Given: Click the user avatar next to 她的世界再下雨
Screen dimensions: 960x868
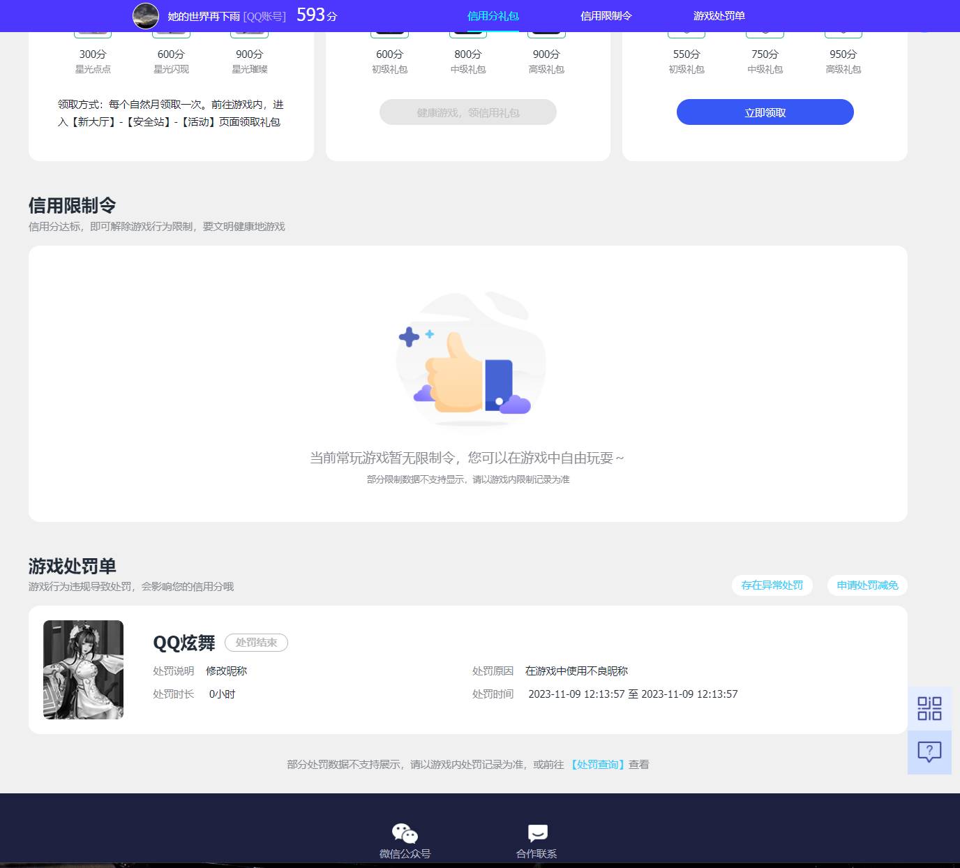Looking at the screenshot, I should click(x=144, y=15).
